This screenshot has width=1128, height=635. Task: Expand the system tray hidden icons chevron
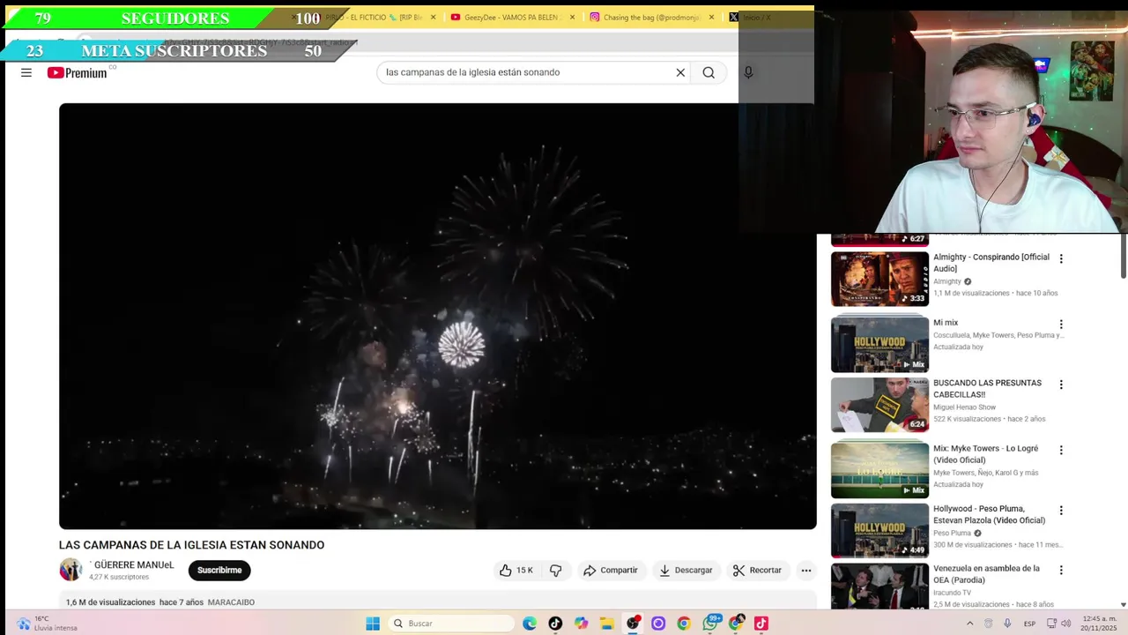[970, 624]
